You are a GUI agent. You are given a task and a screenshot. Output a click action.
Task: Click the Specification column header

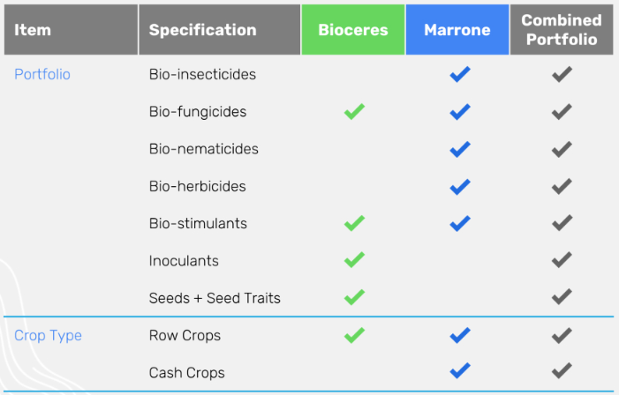click(x=202, y=30)
